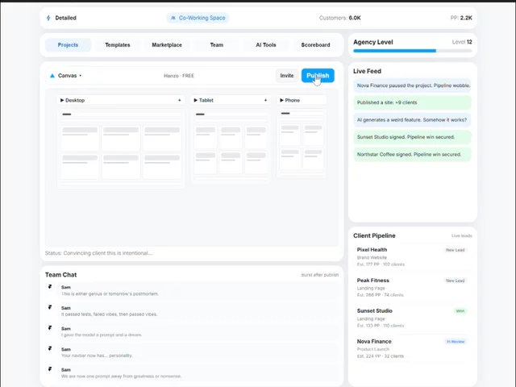Open the AI Tools tab
516x387 pixels.
[x=266, y=45]
